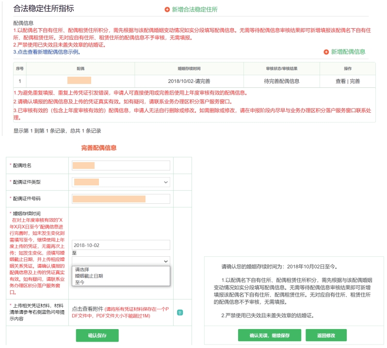Click the 2018/10/02-请完善 table cell
Viewport: 387px width, 348px height.
(189, 81)
